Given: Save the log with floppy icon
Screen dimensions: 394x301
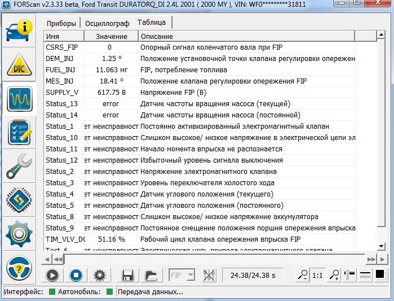Looking at the screenshot, I should (x=127, y=275).
